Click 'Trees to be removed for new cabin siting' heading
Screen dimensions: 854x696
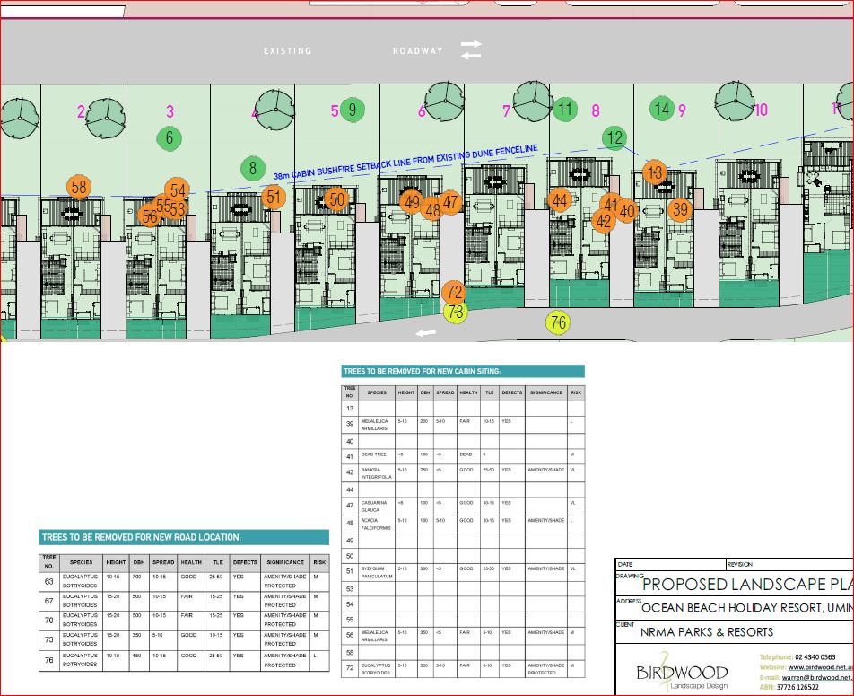tap(422, 371)
